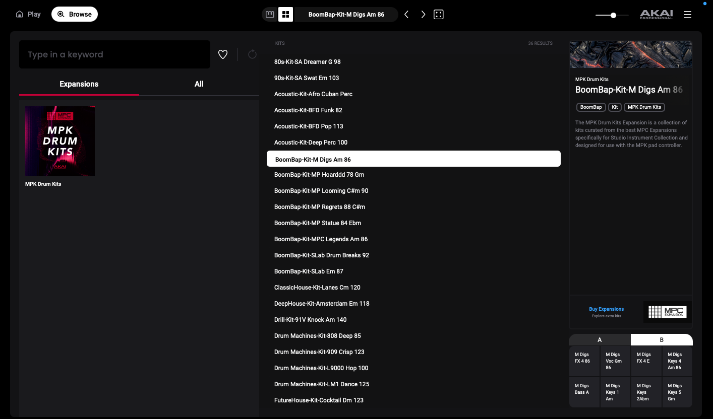This screenshot has height=419, width=713.
Task: Trigger the M Digs Bass A pad
Action: click(584, 392)
